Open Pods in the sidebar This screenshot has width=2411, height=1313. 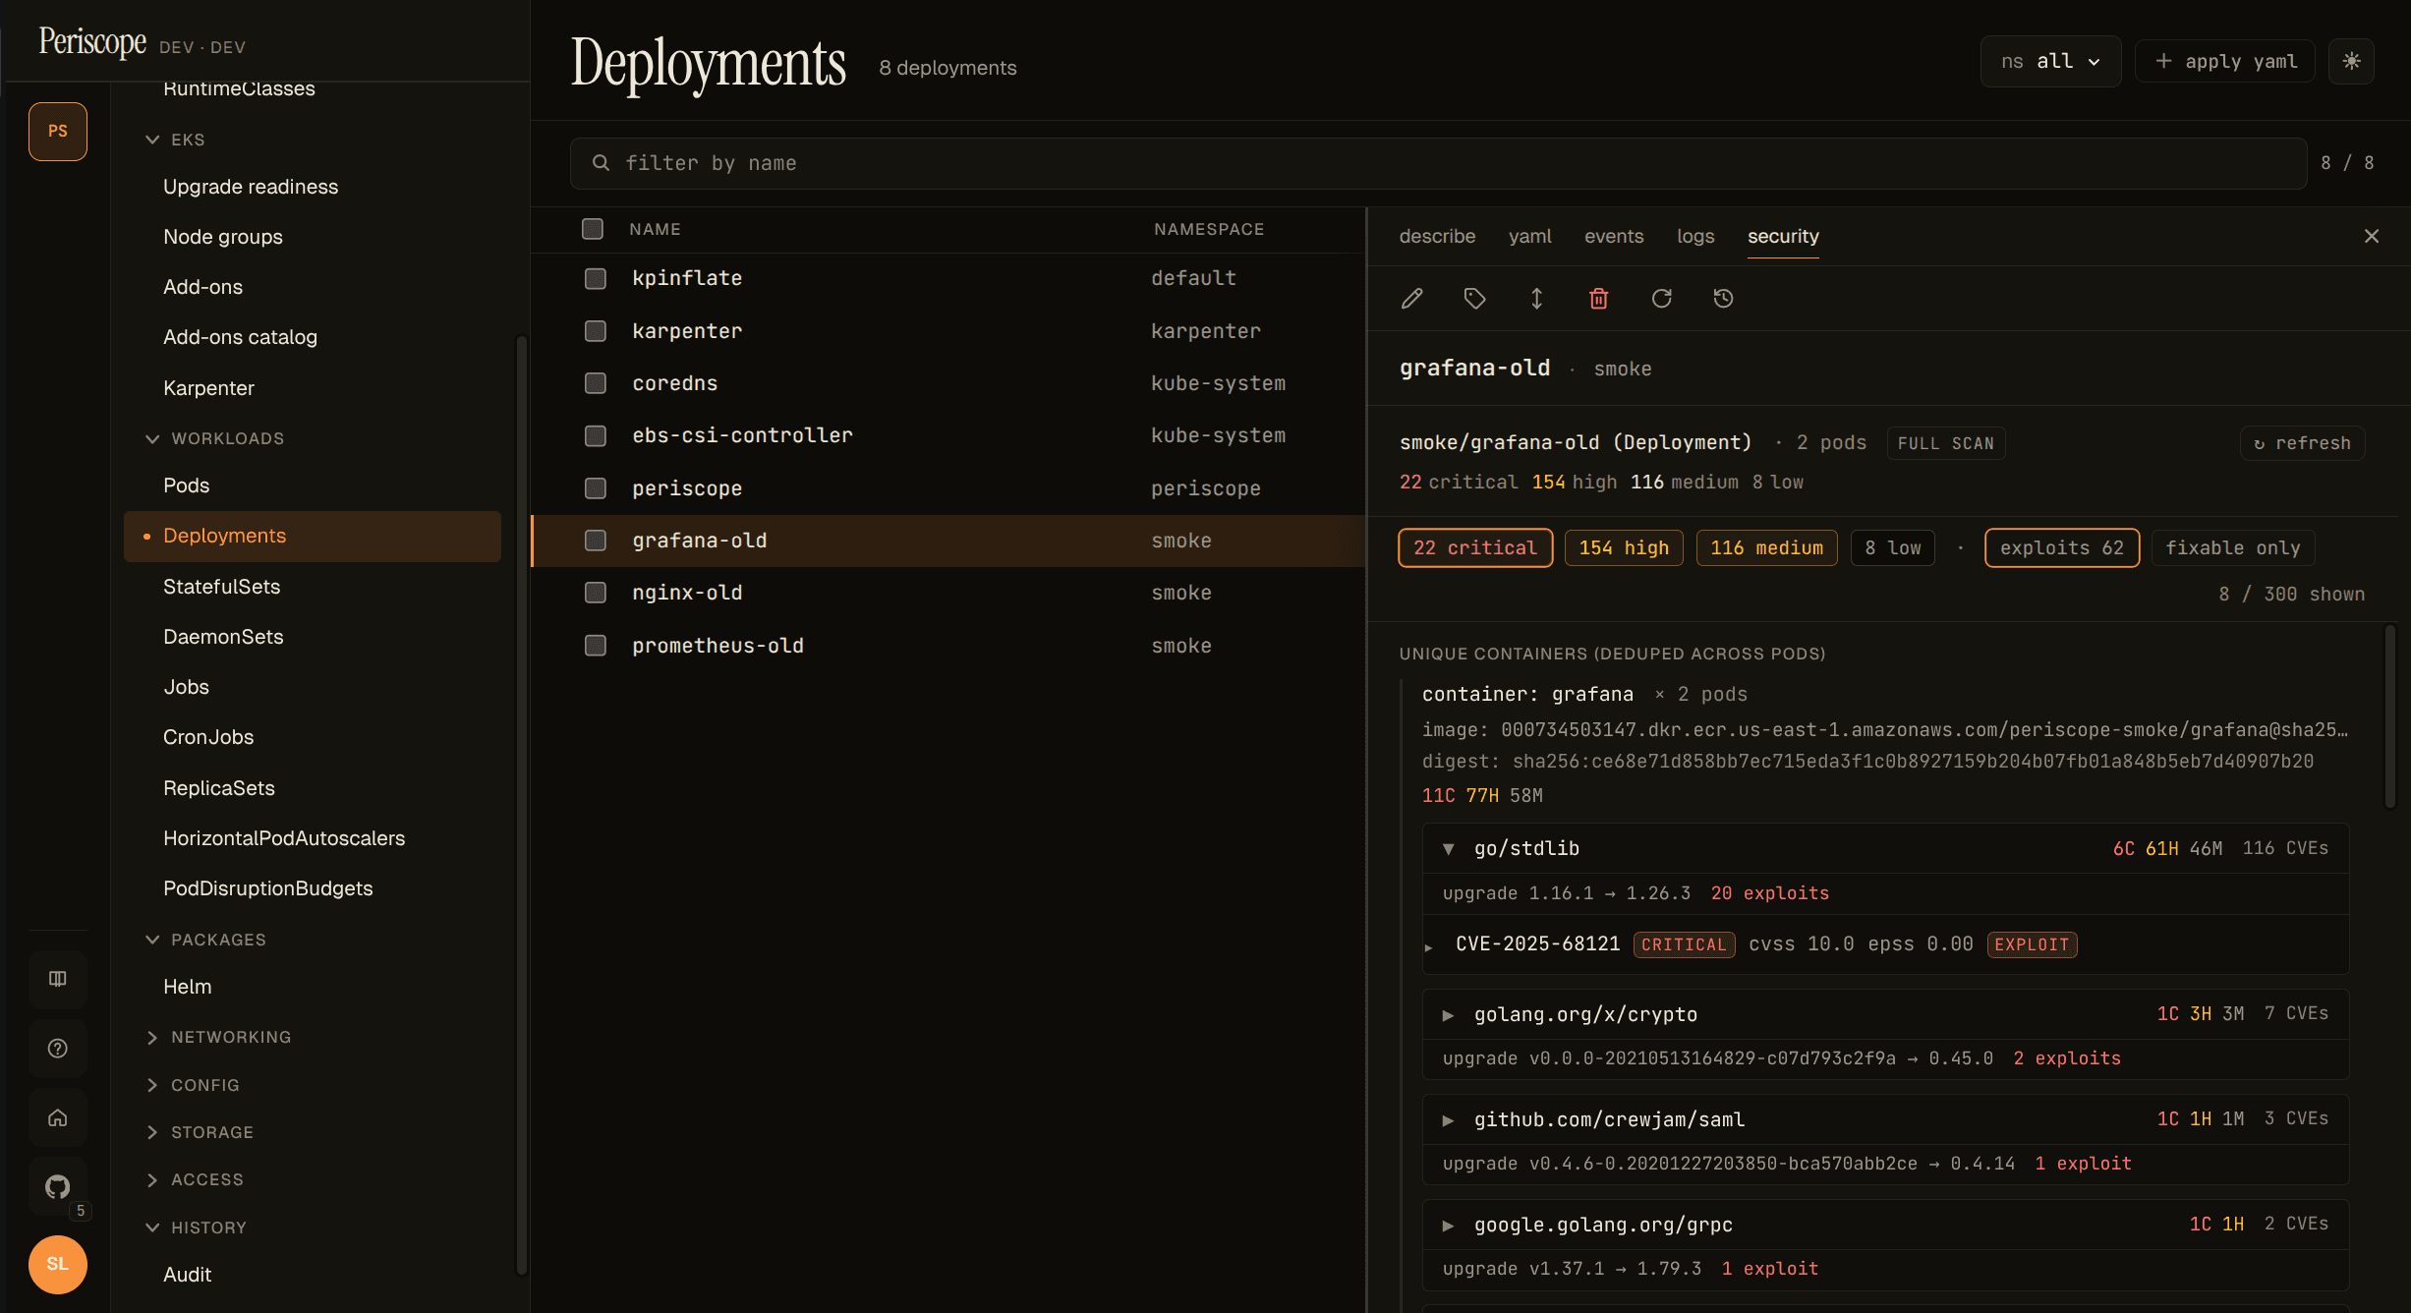[313, 485]
